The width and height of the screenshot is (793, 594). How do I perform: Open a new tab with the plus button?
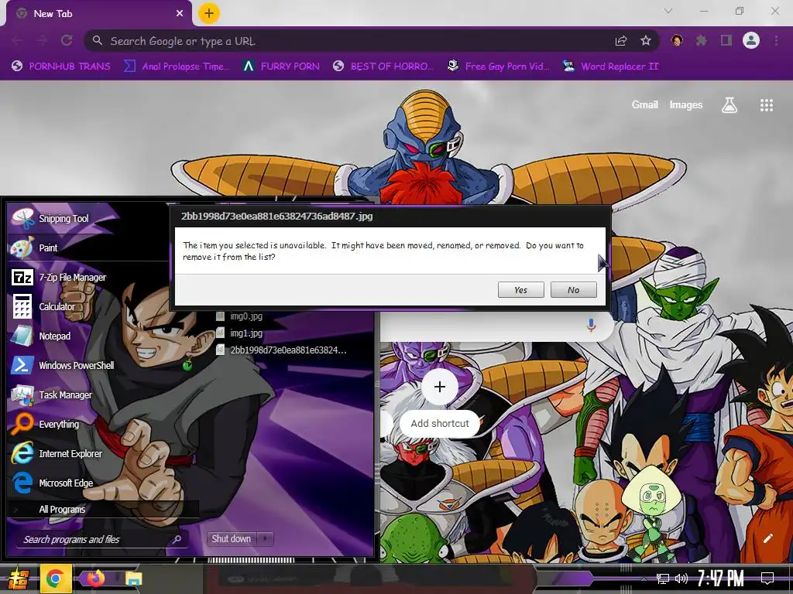tap(209, 14)
